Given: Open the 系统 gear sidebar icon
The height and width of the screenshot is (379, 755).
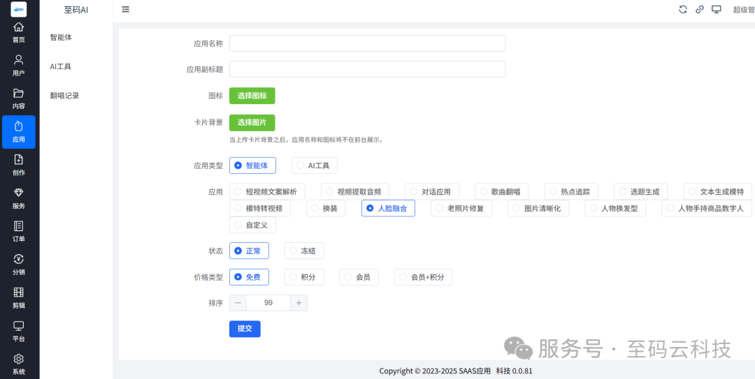Looking at the screenshot, I should 19,364.
